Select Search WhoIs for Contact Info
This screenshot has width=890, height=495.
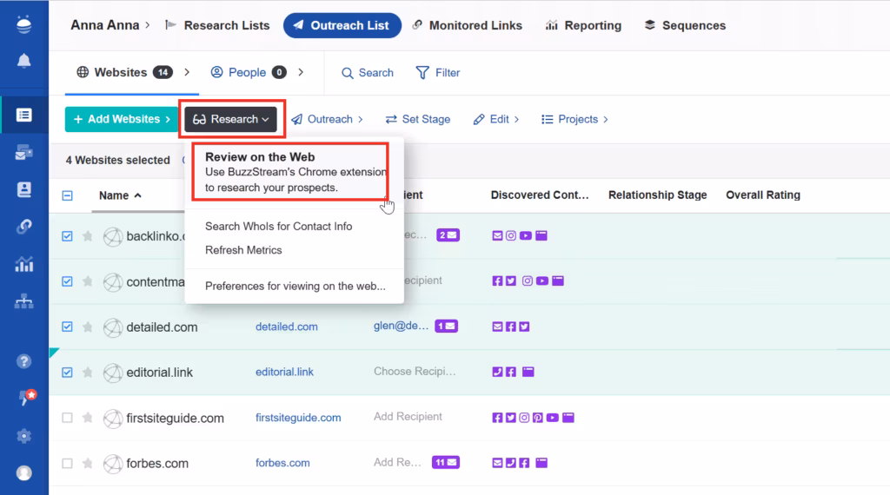click(x=279, y=227)
